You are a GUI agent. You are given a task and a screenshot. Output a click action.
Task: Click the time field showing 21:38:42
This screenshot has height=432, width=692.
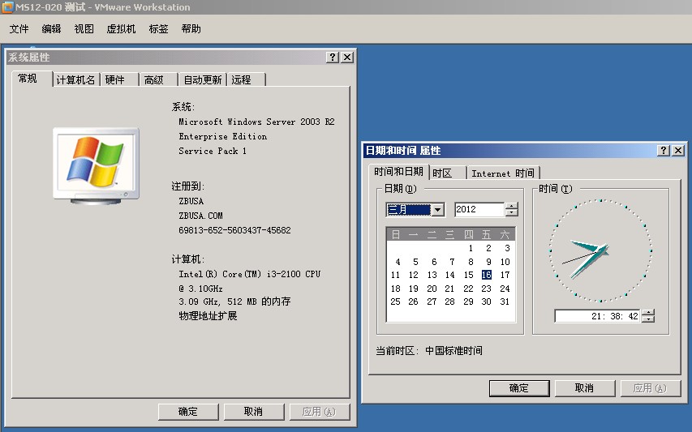598,316
